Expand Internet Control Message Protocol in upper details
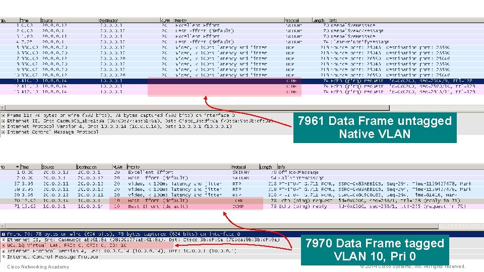This screenshot has width=484, height=272. pos(3,132)
